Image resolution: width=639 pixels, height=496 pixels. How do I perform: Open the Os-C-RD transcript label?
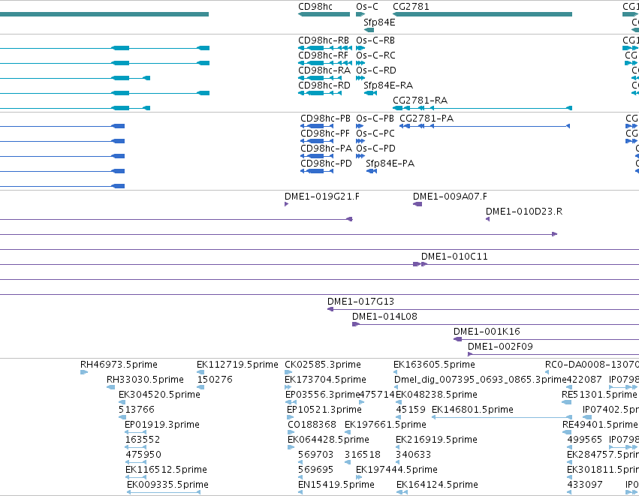click(x=375, y=71)
